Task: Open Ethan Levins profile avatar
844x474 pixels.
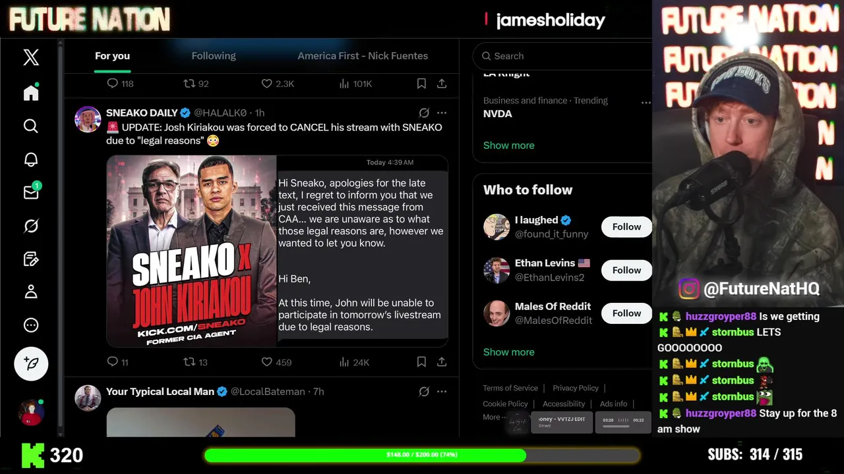Action: (497, 270)
